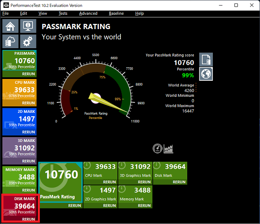Click RERUN on the bottom Memory Mark tile
The width and height of the screenshot is (260, 224).
pos(144,206)
